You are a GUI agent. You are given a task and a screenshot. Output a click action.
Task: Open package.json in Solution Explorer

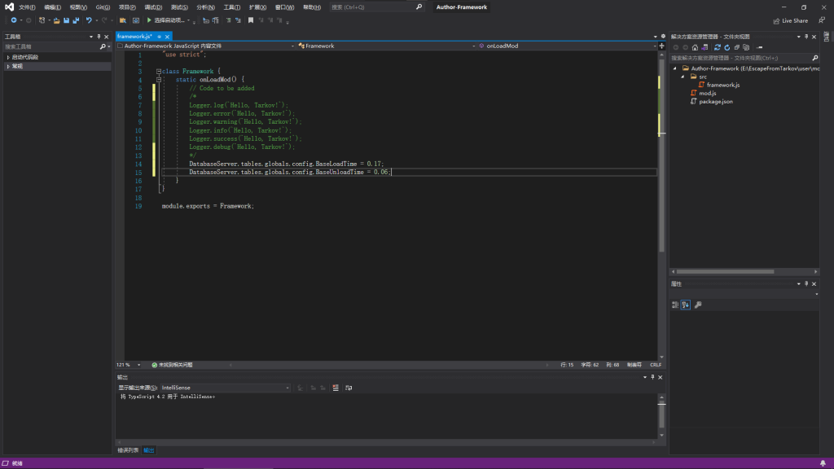coord(715,102)
